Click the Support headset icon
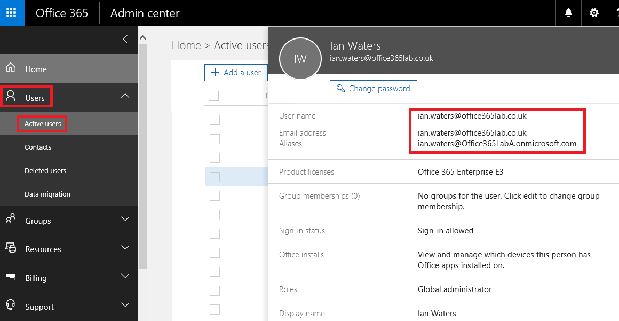Screen dimensions: 619x321 [x=10, y=306]
